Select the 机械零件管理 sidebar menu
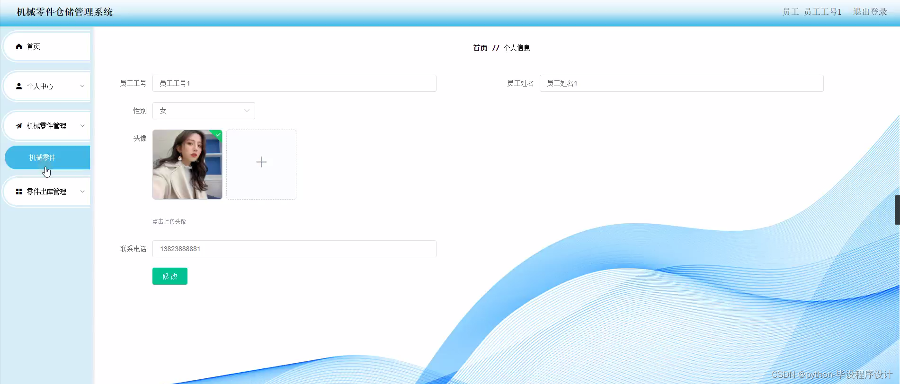The height and width of the screenshot is (384, 900). click(46, 126)
